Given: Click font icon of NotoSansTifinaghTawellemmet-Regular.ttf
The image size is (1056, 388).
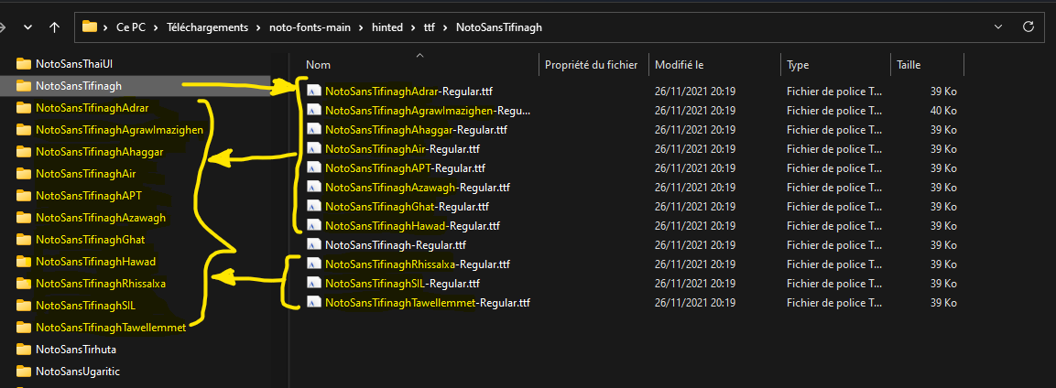Looking at the screenshot, I should coord(313,303).
